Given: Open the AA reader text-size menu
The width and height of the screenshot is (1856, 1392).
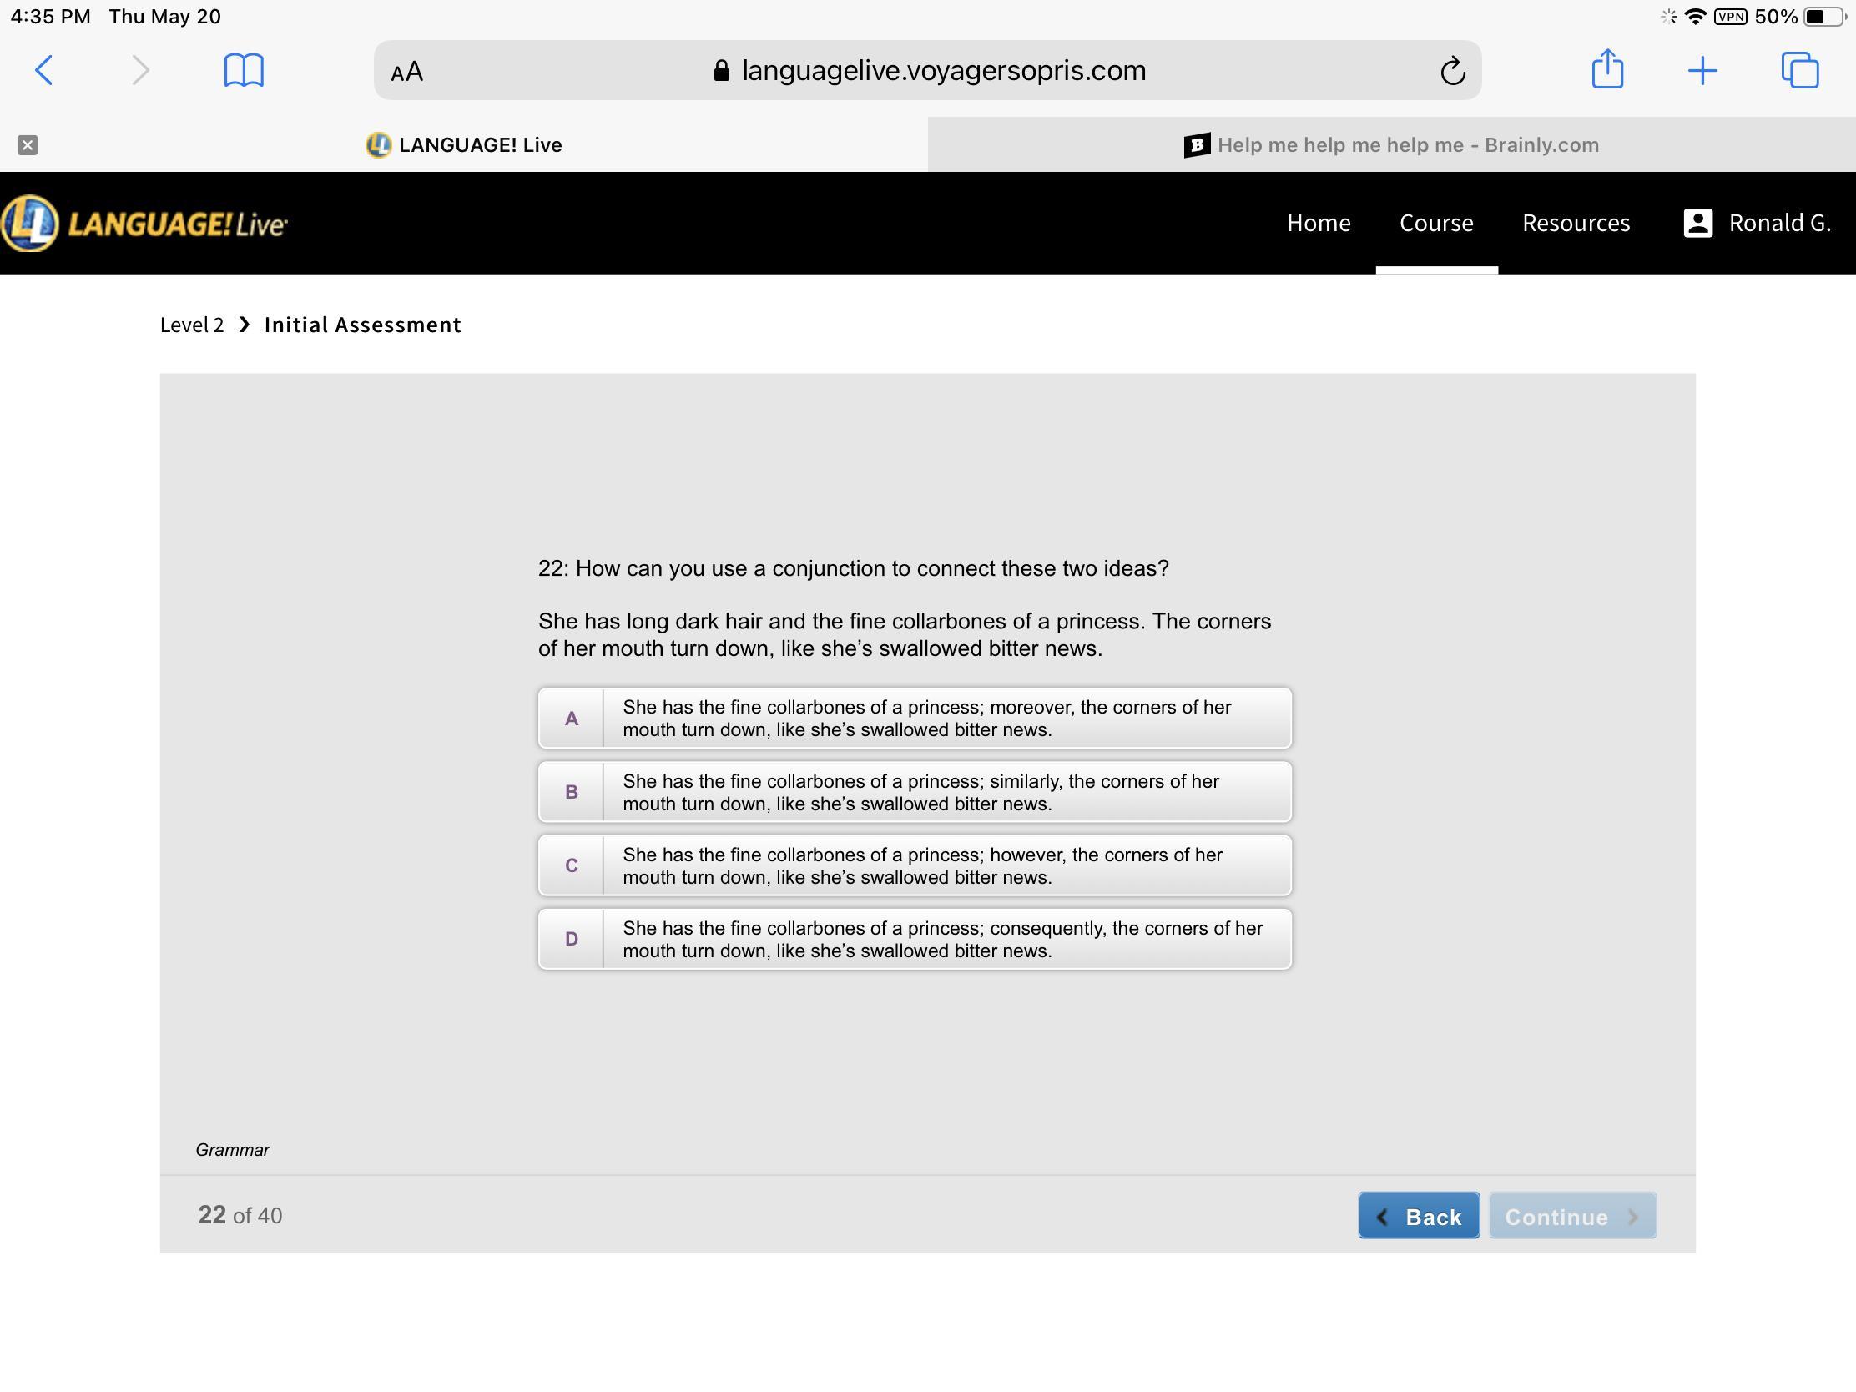Looking at the screenshot, I should click(x=407, y=72).
